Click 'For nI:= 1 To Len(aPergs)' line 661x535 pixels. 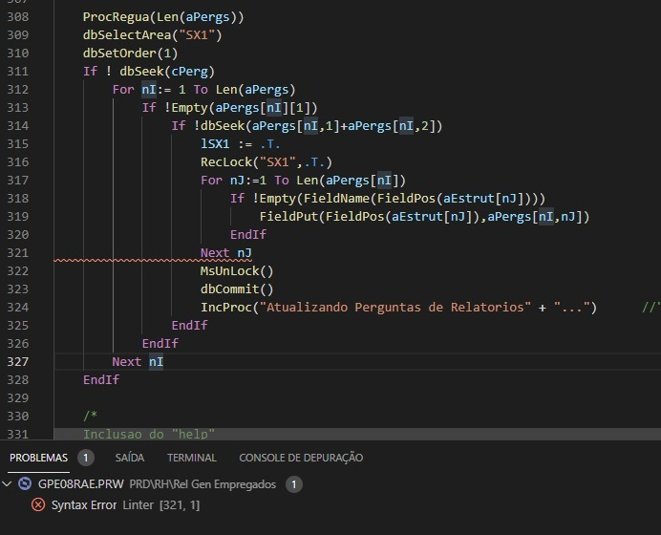pyautogui.click(x=204, y=90)
